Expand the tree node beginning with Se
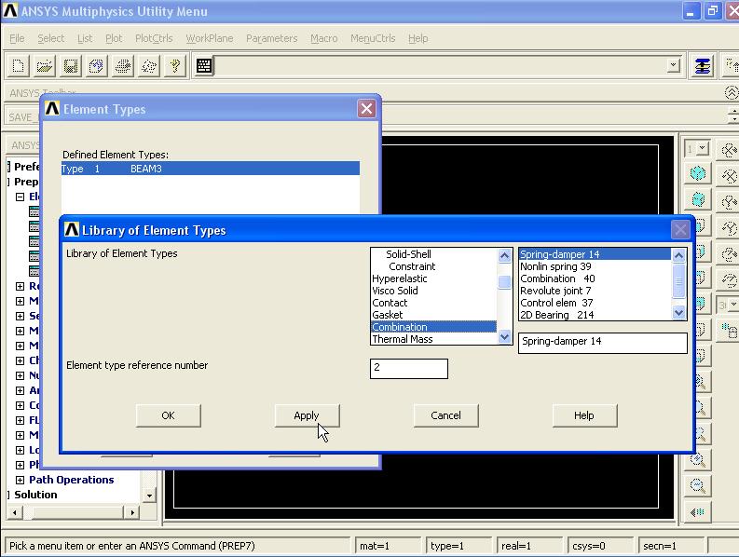739x557 pixels. pyautogui.click(x=20, y=316)
